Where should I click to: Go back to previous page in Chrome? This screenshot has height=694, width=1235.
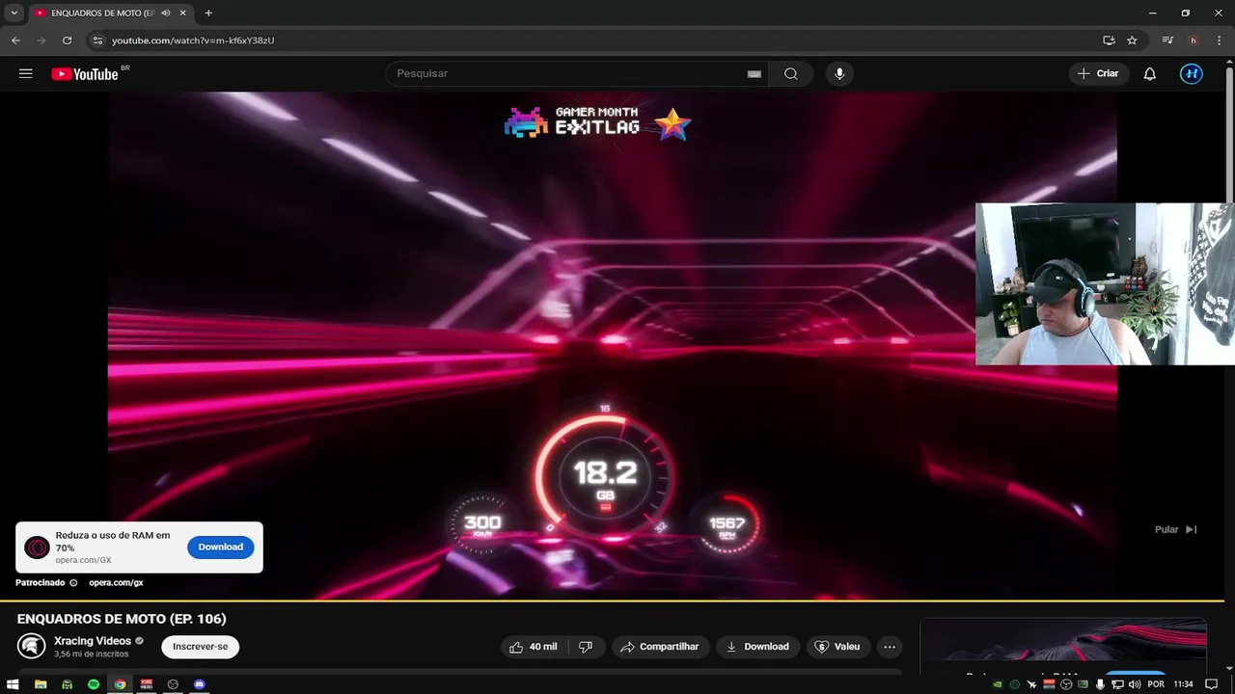15,40
